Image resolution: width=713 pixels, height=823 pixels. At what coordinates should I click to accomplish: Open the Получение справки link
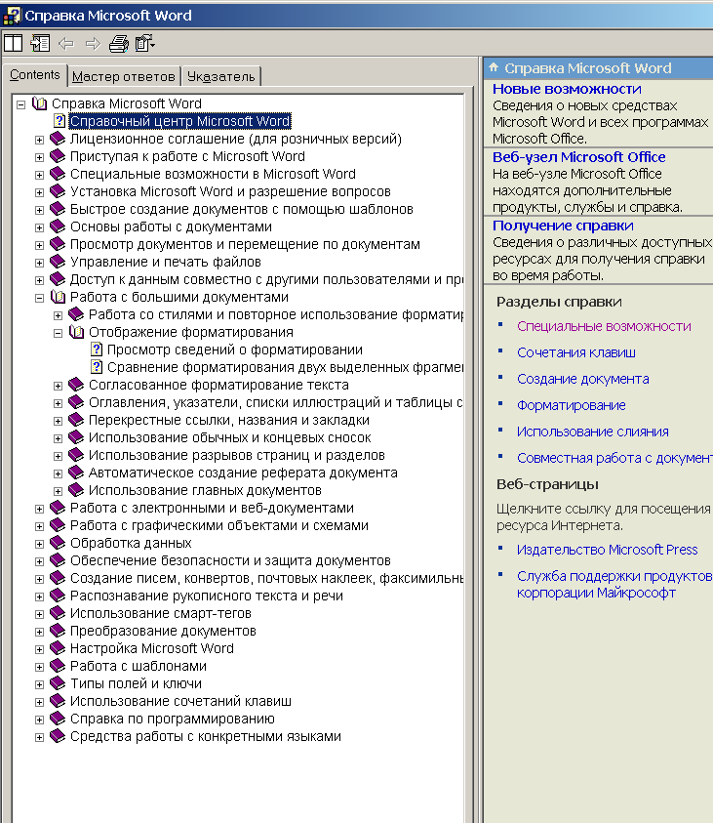click(563, 226)
